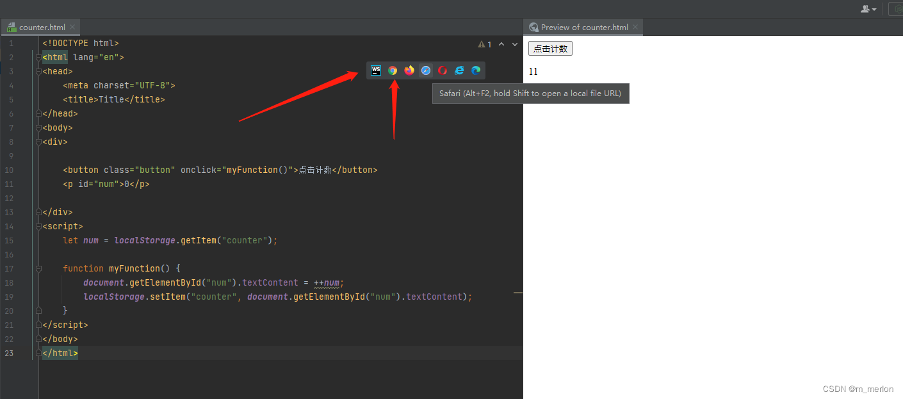Image resolution: width=903 pixels, height=399 pixels.
Task: Click the localStorage.setItem call on line 19
Action: point(278,297)
